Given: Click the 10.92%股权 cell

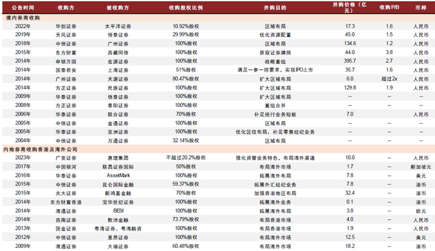Looking at the screenshot, I should point(186,26).
